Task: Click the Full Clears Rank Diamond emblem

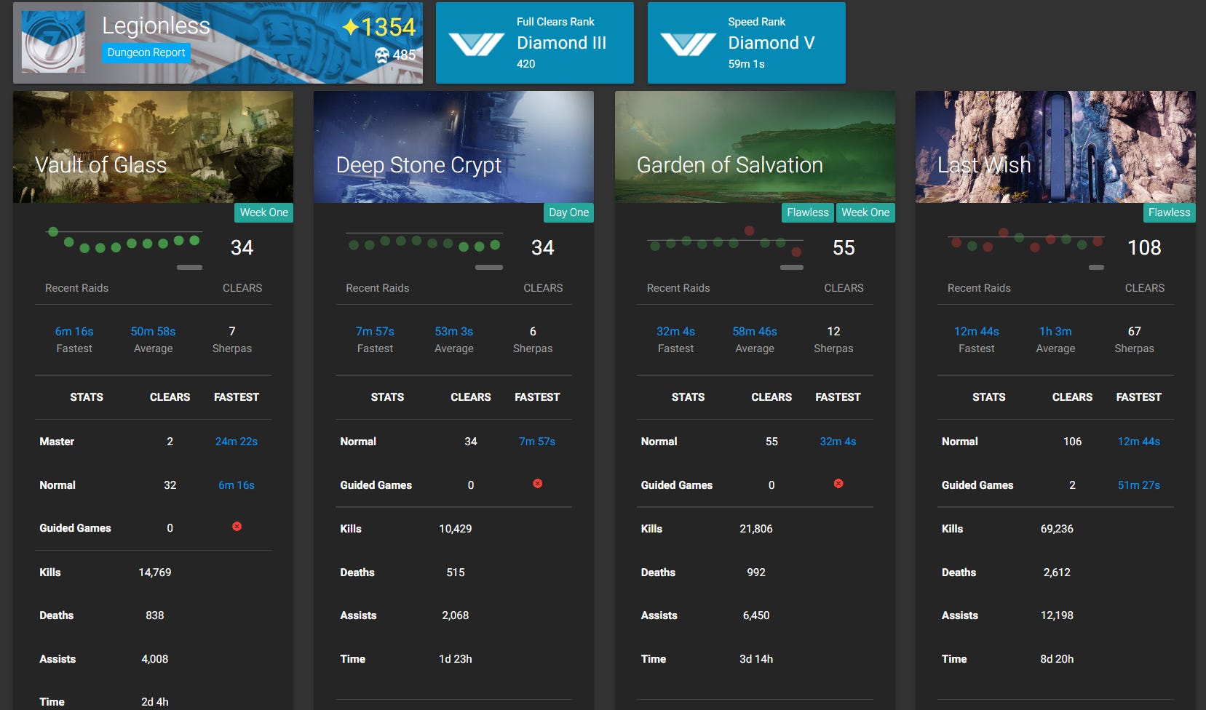Action: 476,44
